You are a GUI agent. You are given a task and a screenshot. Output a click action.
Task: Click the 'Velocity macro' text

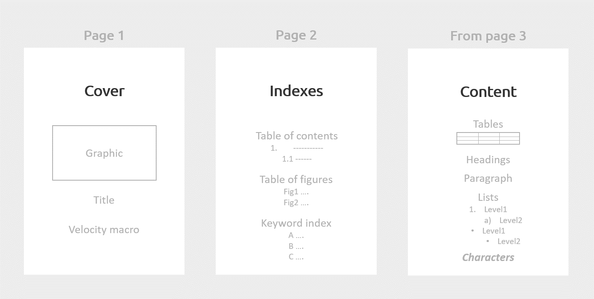pos(104,230)
